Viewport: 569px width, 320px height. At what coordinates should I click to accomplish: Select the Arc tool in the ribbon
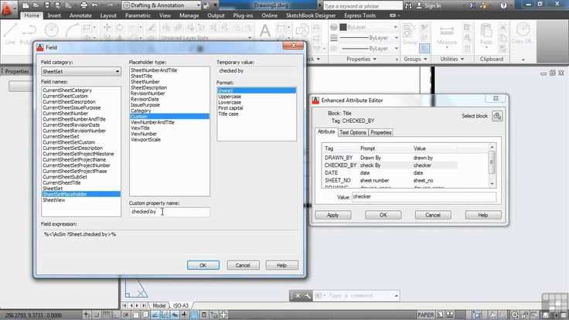(x=72, y=30)
